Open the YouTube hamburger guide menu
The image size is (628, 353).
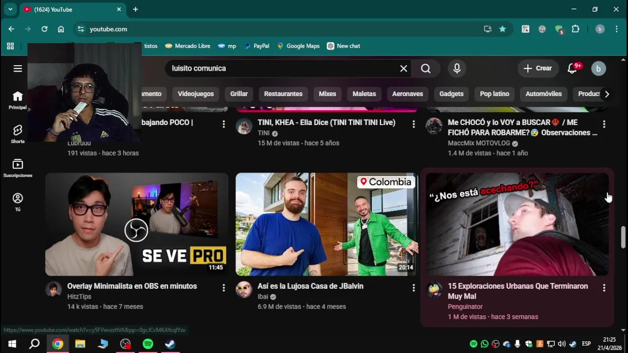[18, 69]
